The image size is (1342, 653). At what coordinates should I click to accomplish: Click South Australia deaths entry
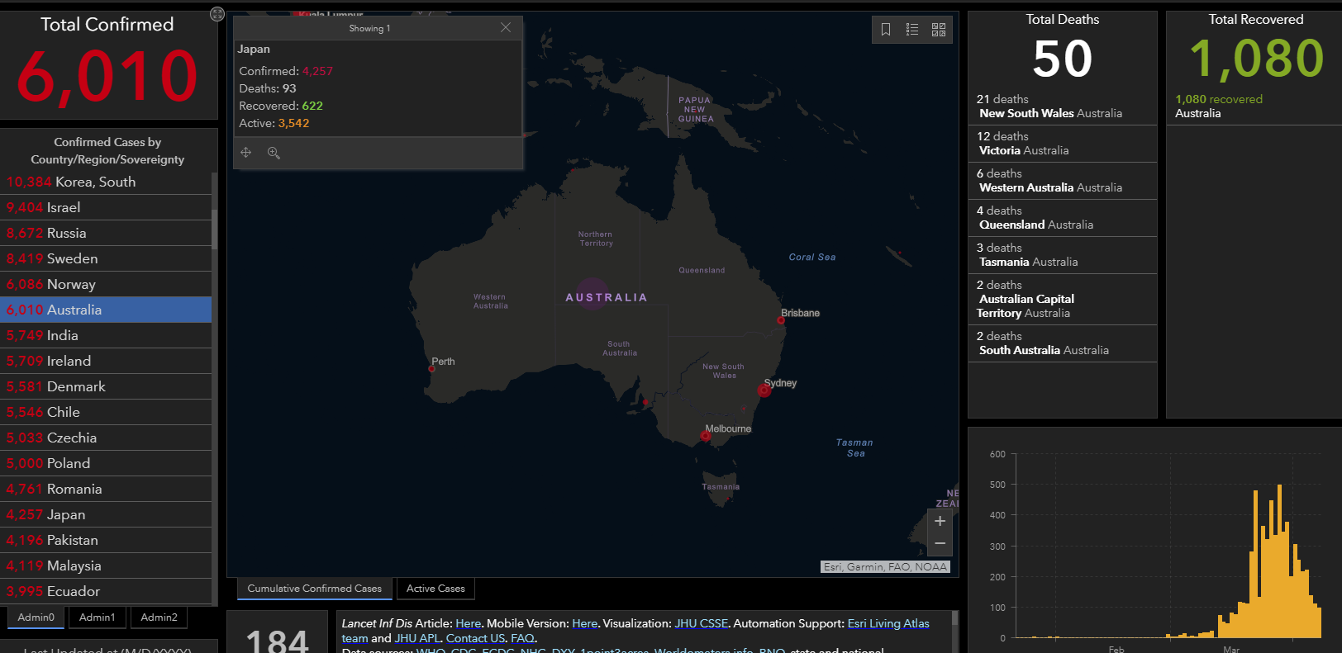1062,343
